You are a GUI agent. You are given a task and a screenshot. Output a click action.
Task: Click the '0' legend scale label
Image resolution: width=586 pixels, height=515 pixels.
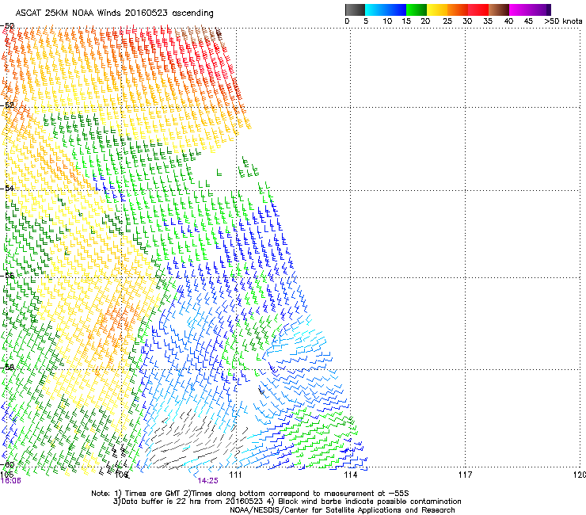point(347,21)
